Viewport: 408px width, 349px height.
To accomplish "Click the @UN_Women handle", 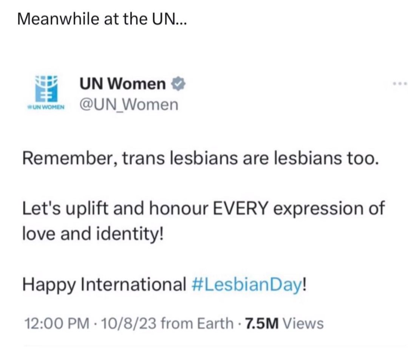I will point(129,105).
